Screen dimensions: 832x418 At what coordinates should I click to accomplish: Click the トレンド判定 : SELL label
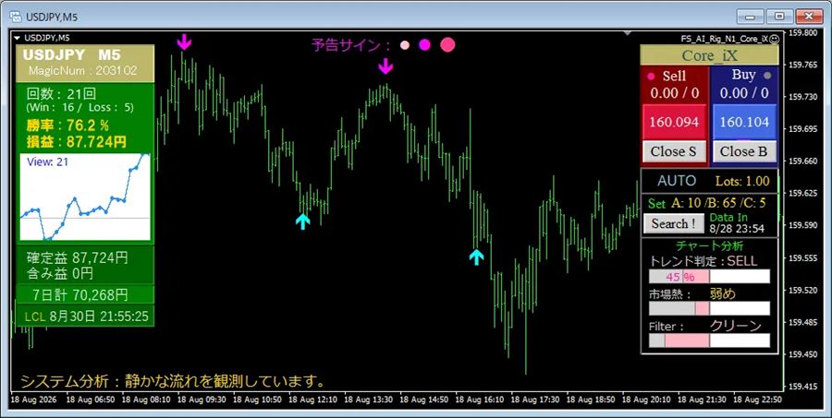(704, 261)
